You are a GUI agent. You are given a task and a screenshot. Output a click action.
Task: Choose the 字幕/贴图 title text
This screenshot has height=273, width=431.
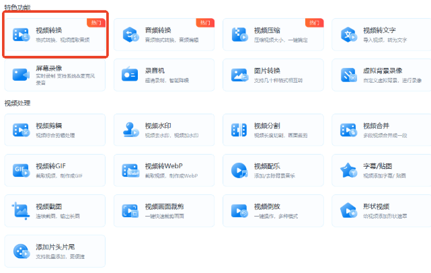pyautogui.click(x=378, y=166)
